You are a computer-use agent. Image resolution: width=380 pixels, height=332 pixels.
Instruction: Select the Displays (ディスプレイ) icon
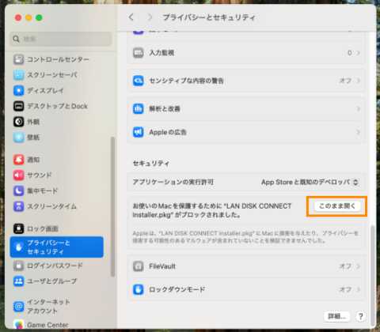pos(18,90)
